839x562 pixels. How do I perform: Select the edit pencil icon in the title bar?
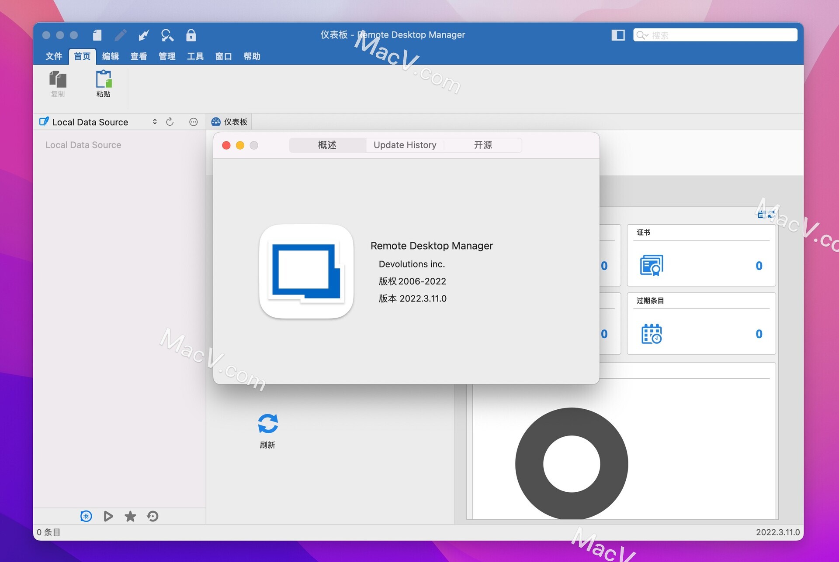click(x=121, y=35)
